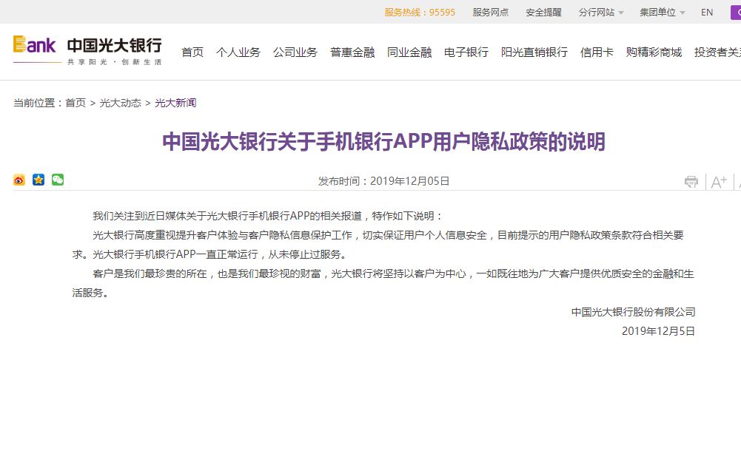Open 公司业务 menu
The height and width of the screenshot is (462, 741).
pos(295,52)
